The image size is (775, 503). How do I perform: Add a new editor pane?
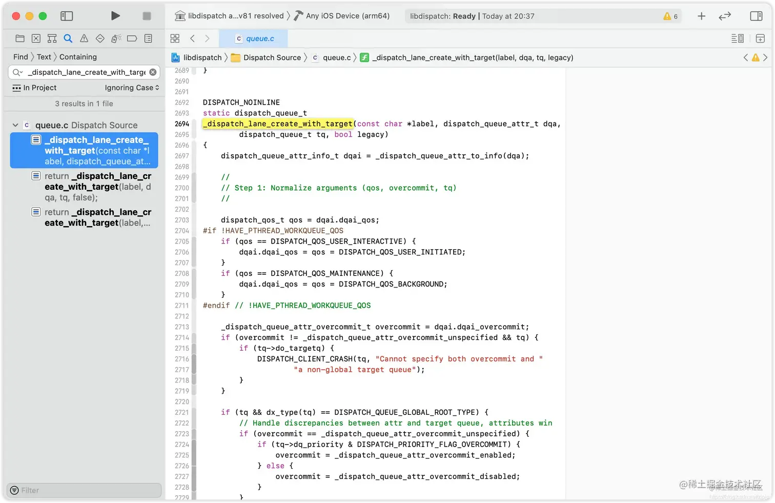pyautogui.click(x=760, y=38)
